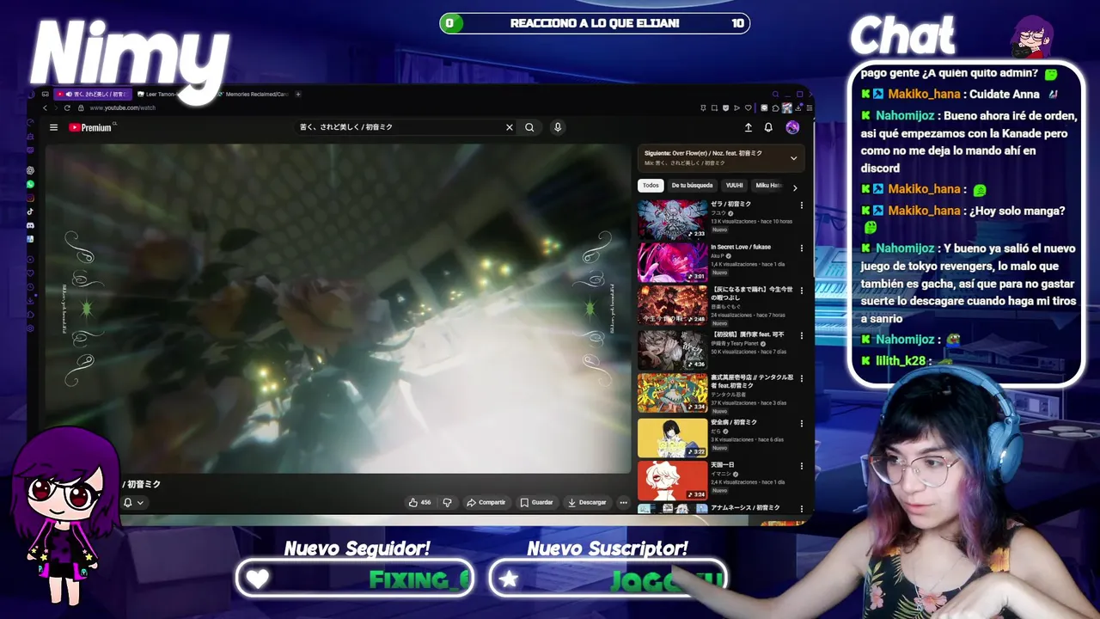Download the video with Descargar
1100x619 pixels.
pos(587,502)
